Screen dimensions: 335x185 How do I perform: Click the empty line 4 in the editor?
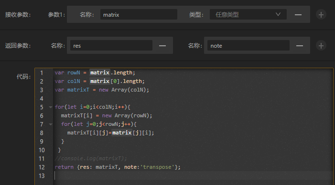click(x=192, y=99)
